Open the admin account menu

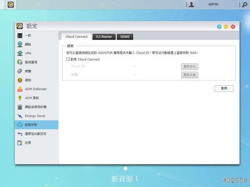(x=213, y=4)
